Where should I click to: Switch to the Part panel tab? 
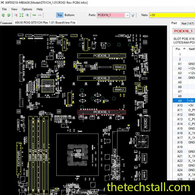pos(174,23)
